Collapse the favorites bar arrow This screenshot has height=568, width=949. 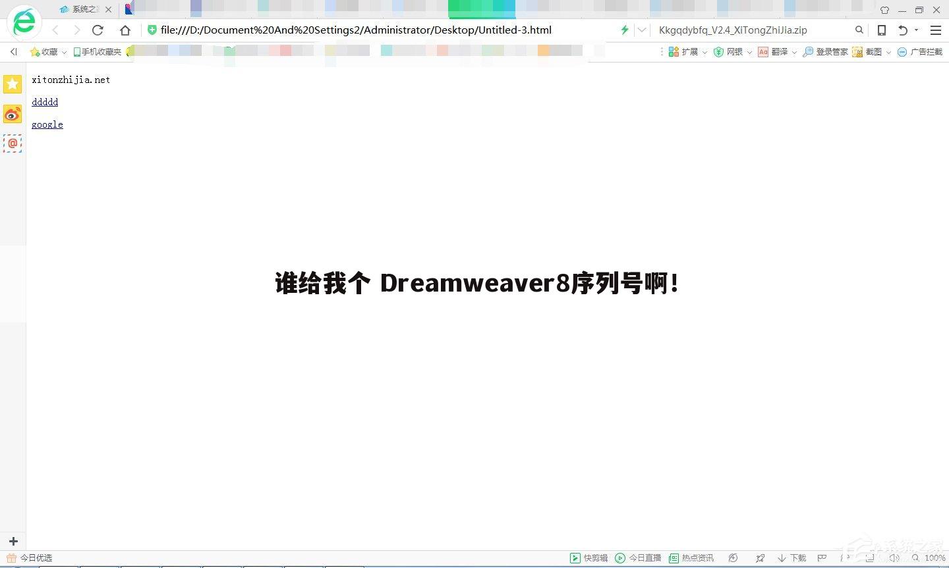click(x=14, y=51)
